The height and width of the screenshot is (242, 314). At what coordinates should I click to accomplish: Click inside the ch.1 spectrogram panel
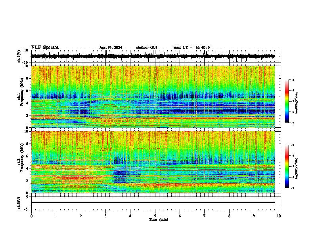[153, 96]
